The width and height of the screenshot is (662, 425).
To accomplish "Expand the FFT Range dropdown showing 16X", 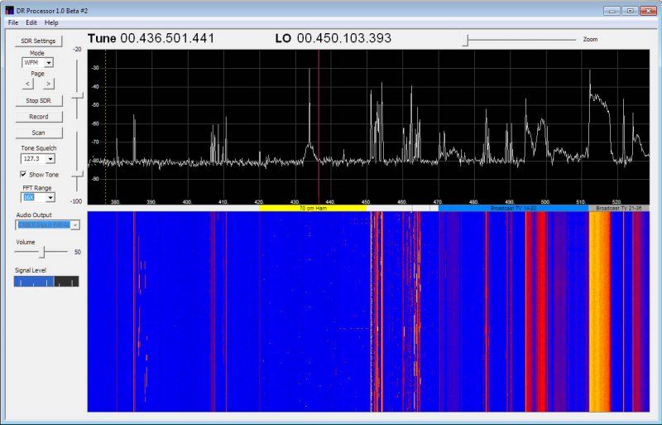I will pyautogui.click(x=50, y=197).
